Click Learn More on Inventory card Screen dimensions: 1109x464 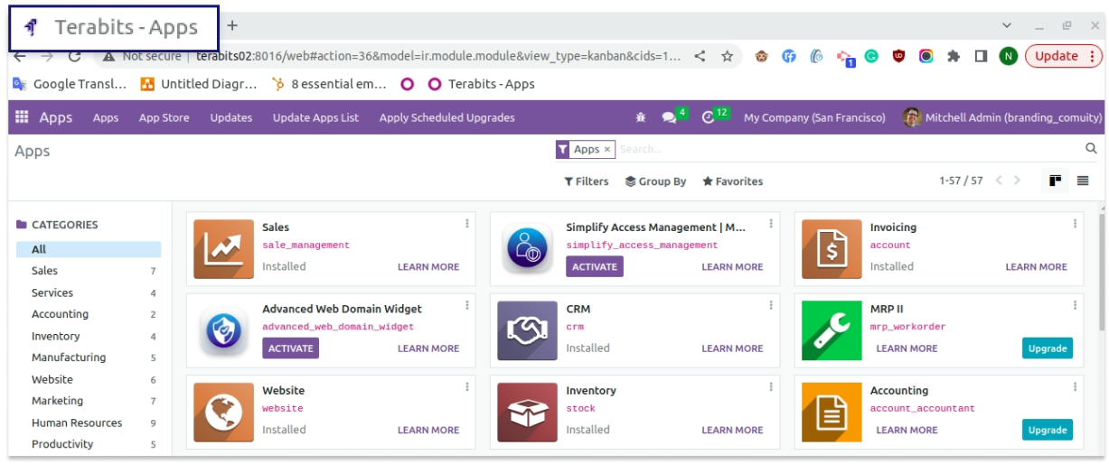[x=732, y=431]
